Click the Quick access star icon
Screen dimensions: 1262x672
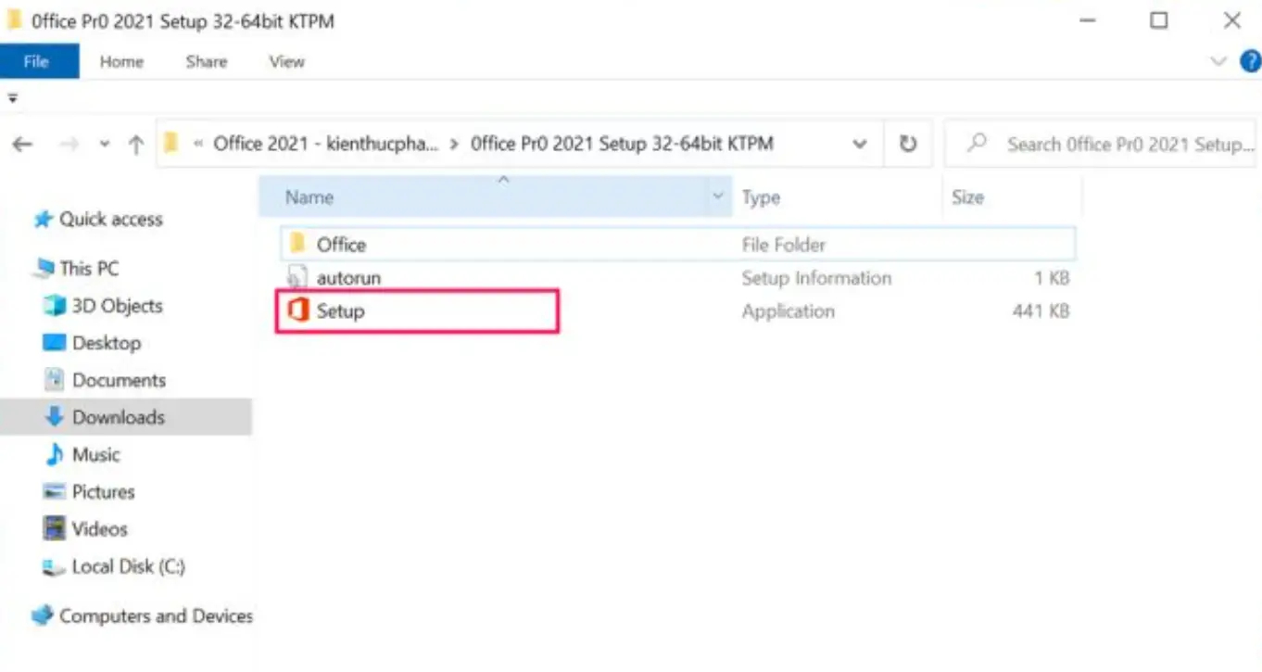[x=43, y=220]
